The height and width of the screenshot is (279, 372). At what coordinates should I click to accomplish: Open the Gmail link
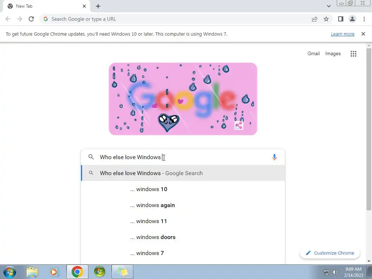coord(314,54)
